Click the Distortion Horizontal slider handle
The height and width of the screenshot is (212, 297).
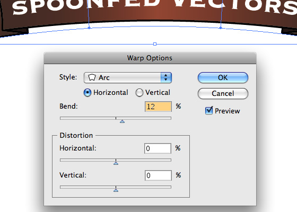coord(116,163)
